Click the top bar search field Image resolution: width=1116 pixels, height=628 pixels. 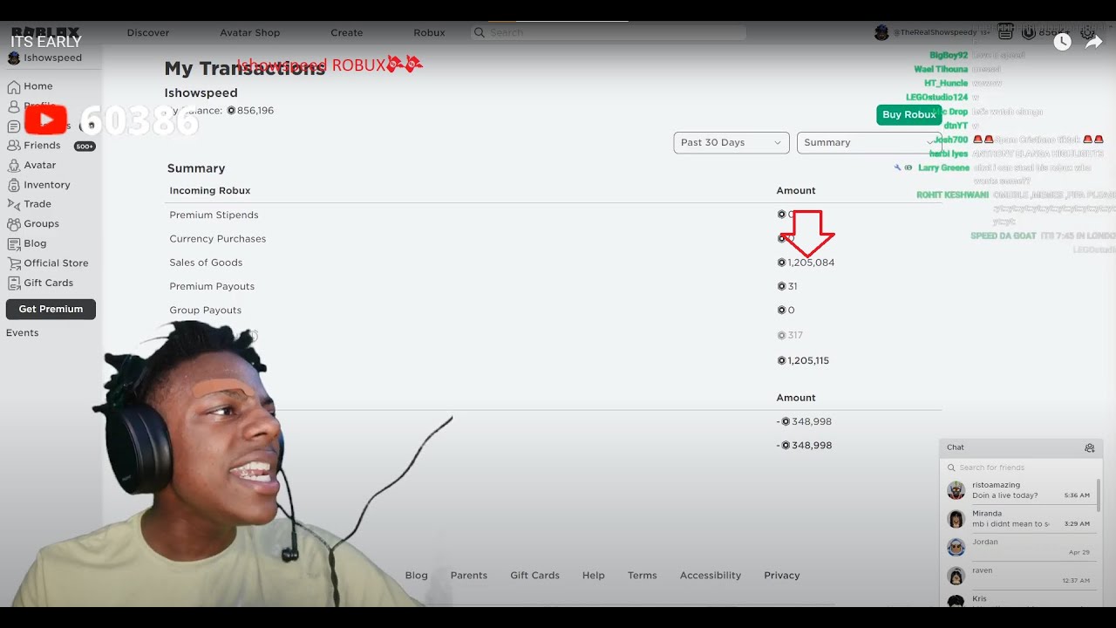pyautogui.click(x=609, y=32)
